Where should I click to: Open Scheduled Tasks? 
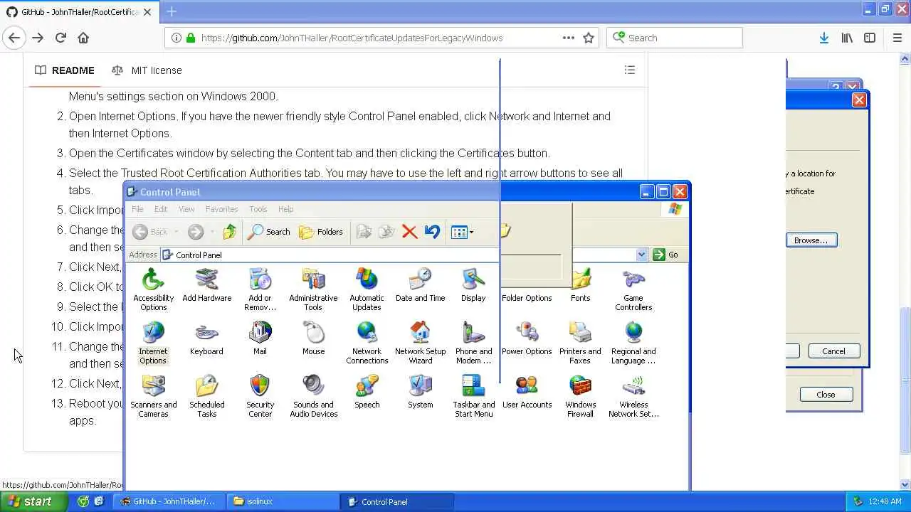(x=206, y=396)
